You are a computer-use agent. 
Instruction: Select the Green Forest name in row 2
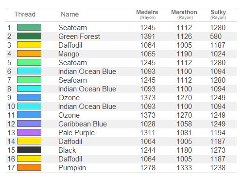79,36
